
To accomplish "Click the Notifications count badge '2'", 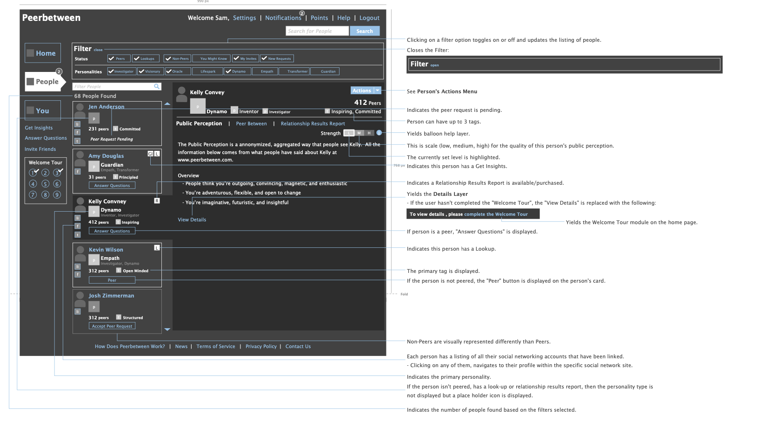I will pyautogui.click(x=302, y=13).
